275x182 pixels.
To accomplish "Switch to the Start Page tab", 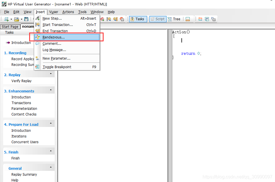I will [10, 27].
